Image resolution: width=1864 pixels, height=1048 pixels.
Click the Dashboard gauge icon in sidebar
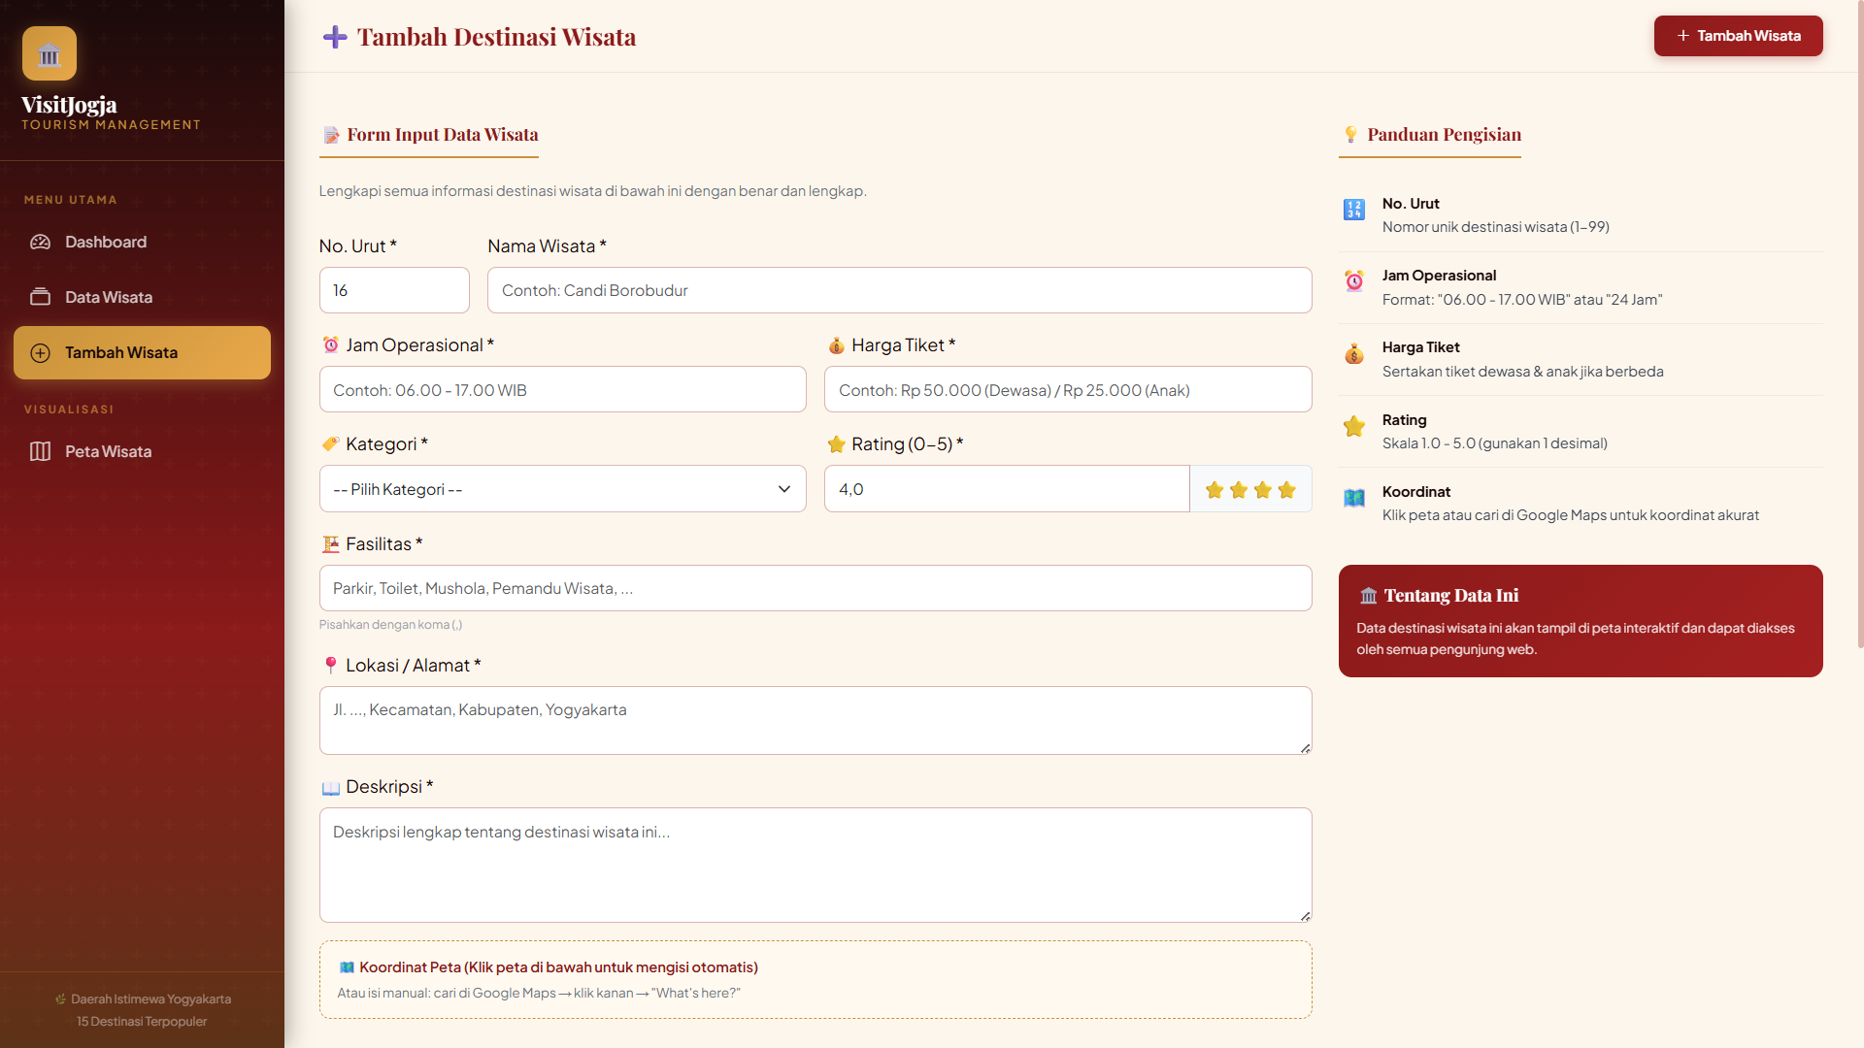point(40,242)
